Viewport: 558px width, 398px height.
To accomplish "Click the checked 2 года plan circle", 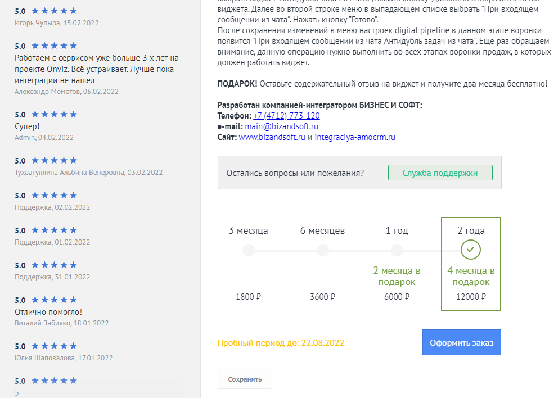I will click(x=471, y=250).
